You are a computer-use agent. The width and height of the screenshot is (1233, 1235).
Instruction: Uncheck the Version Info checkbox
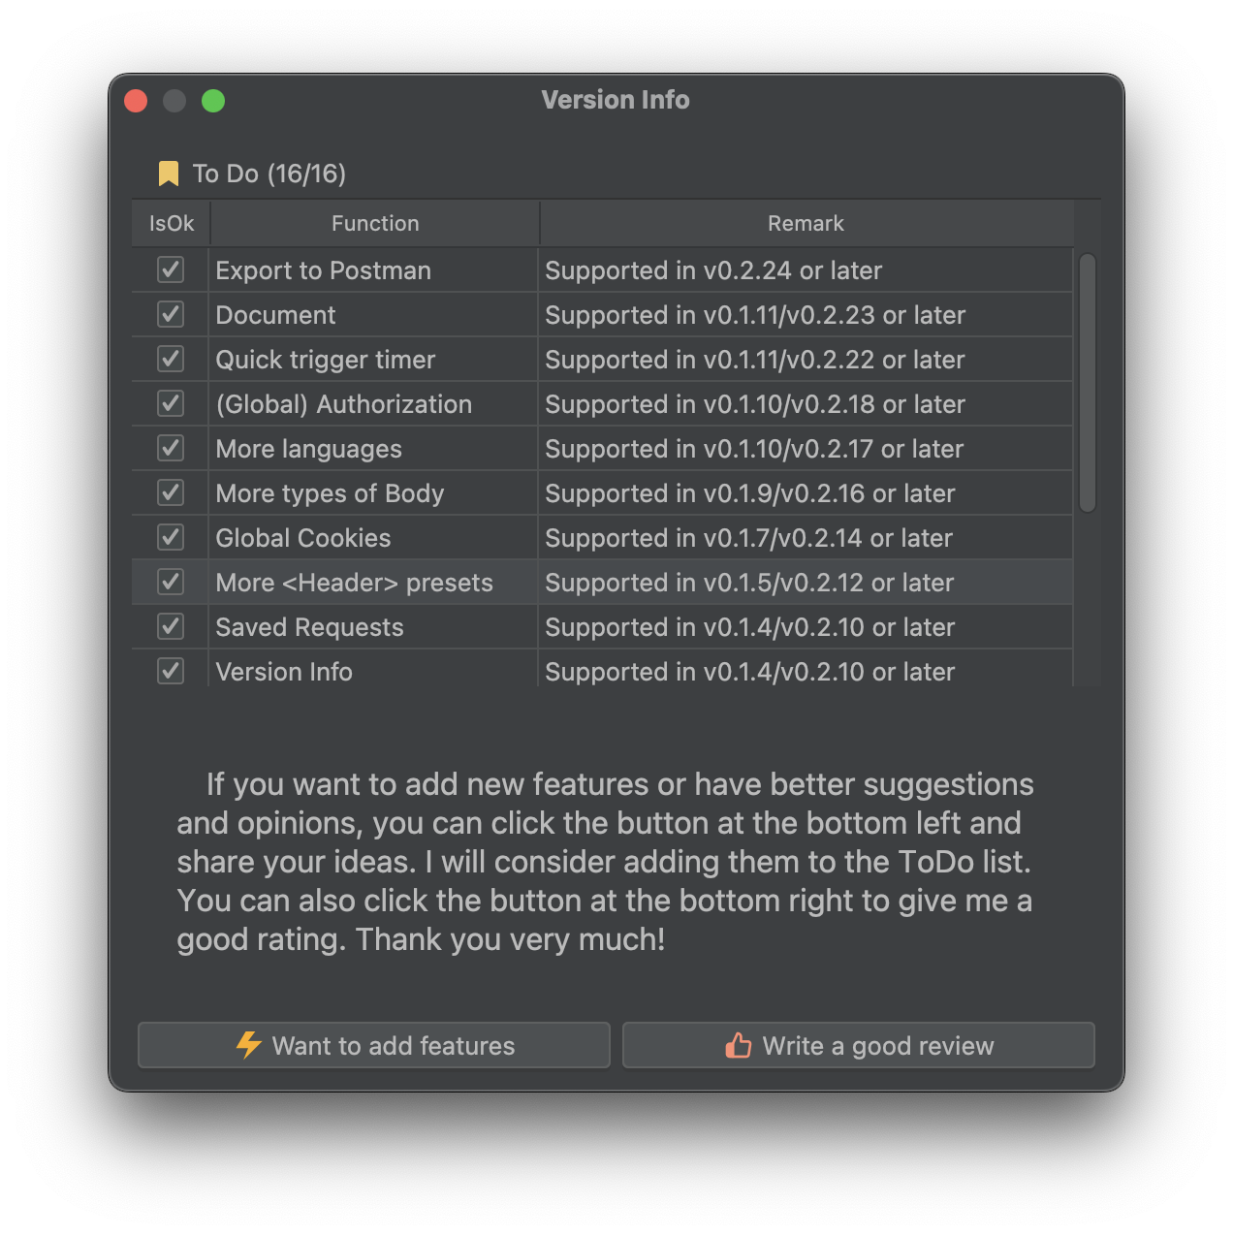pos(170,671)
